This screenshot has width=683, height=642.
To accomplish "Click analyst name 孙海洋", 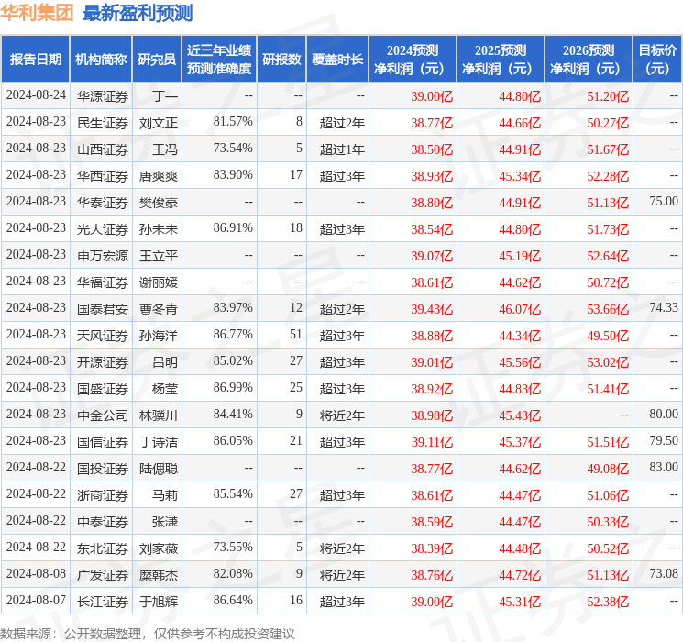I will coord(159,335).
